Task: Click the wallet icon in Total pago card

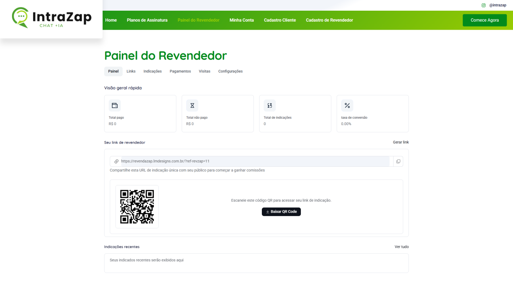Action: tap(115, 106)
